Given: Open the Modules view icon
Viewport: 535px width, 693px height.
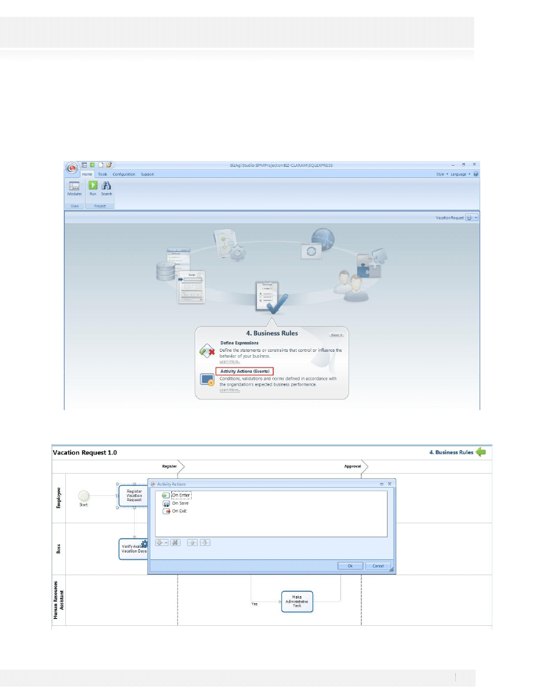Looking at the screenshot, I should pos(74,187).
